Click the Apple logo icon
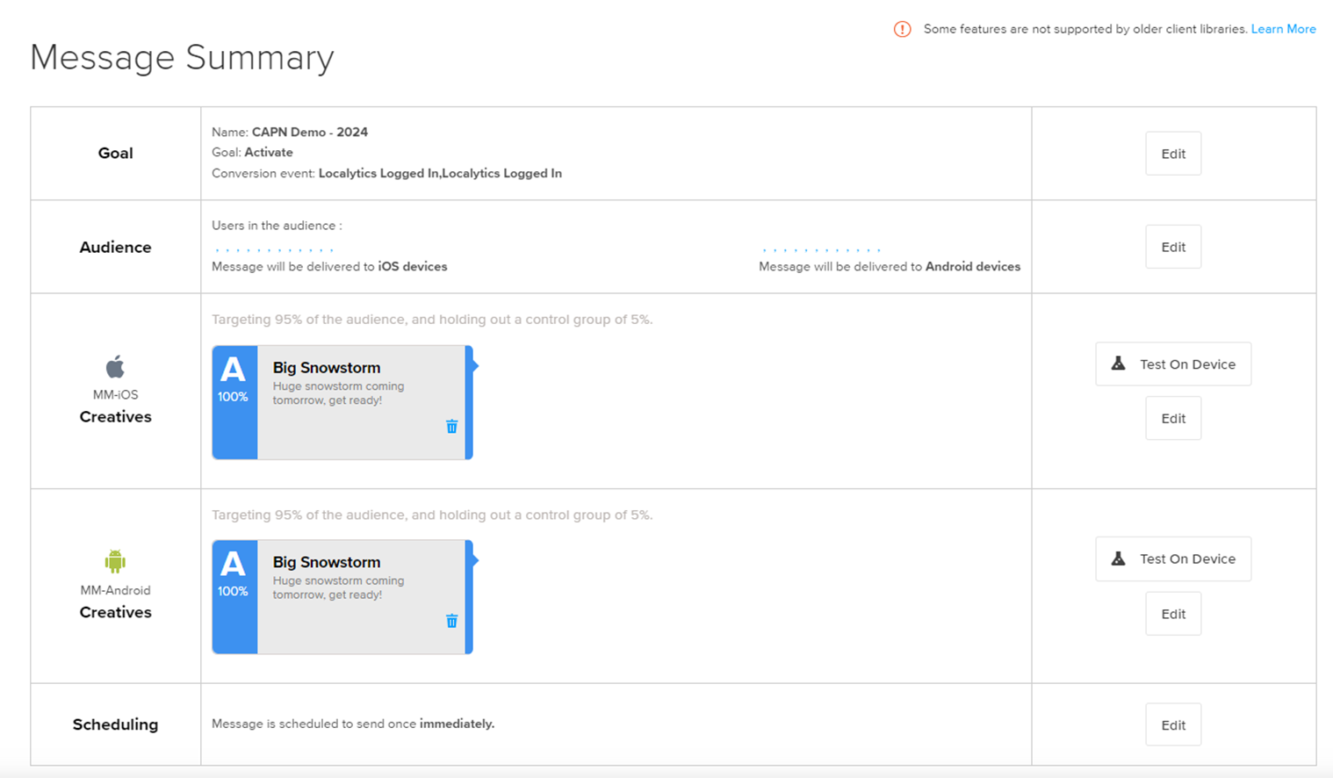This screenshot has width=1333, height=778. [x=115, y=366]
